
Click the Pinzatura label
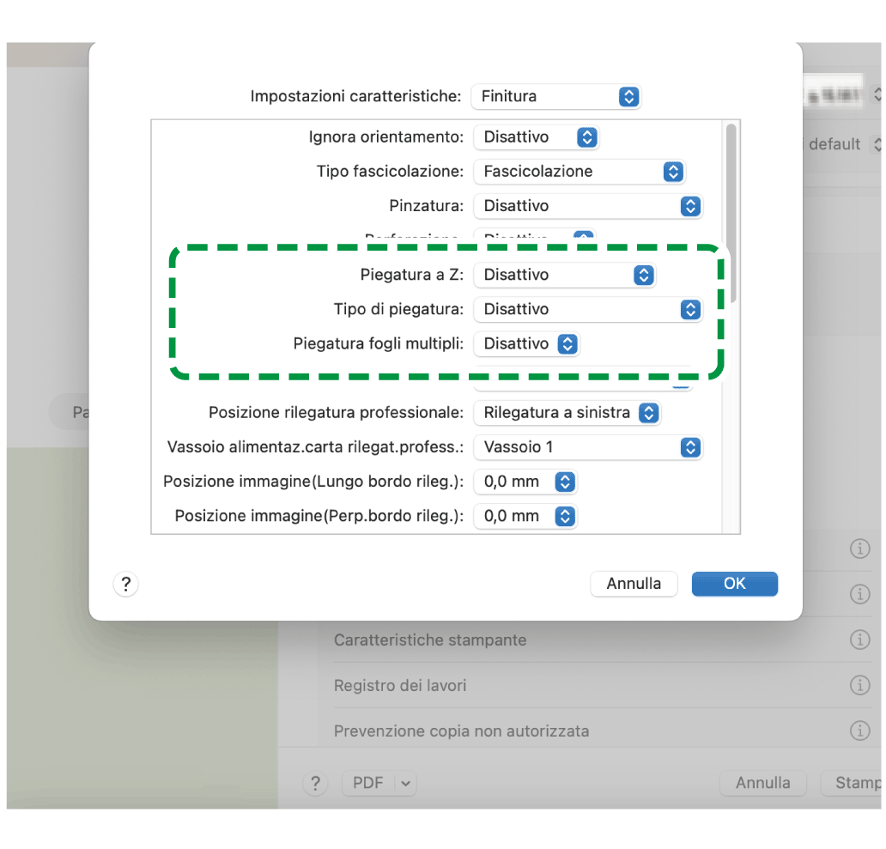click(x=426, y=206)
